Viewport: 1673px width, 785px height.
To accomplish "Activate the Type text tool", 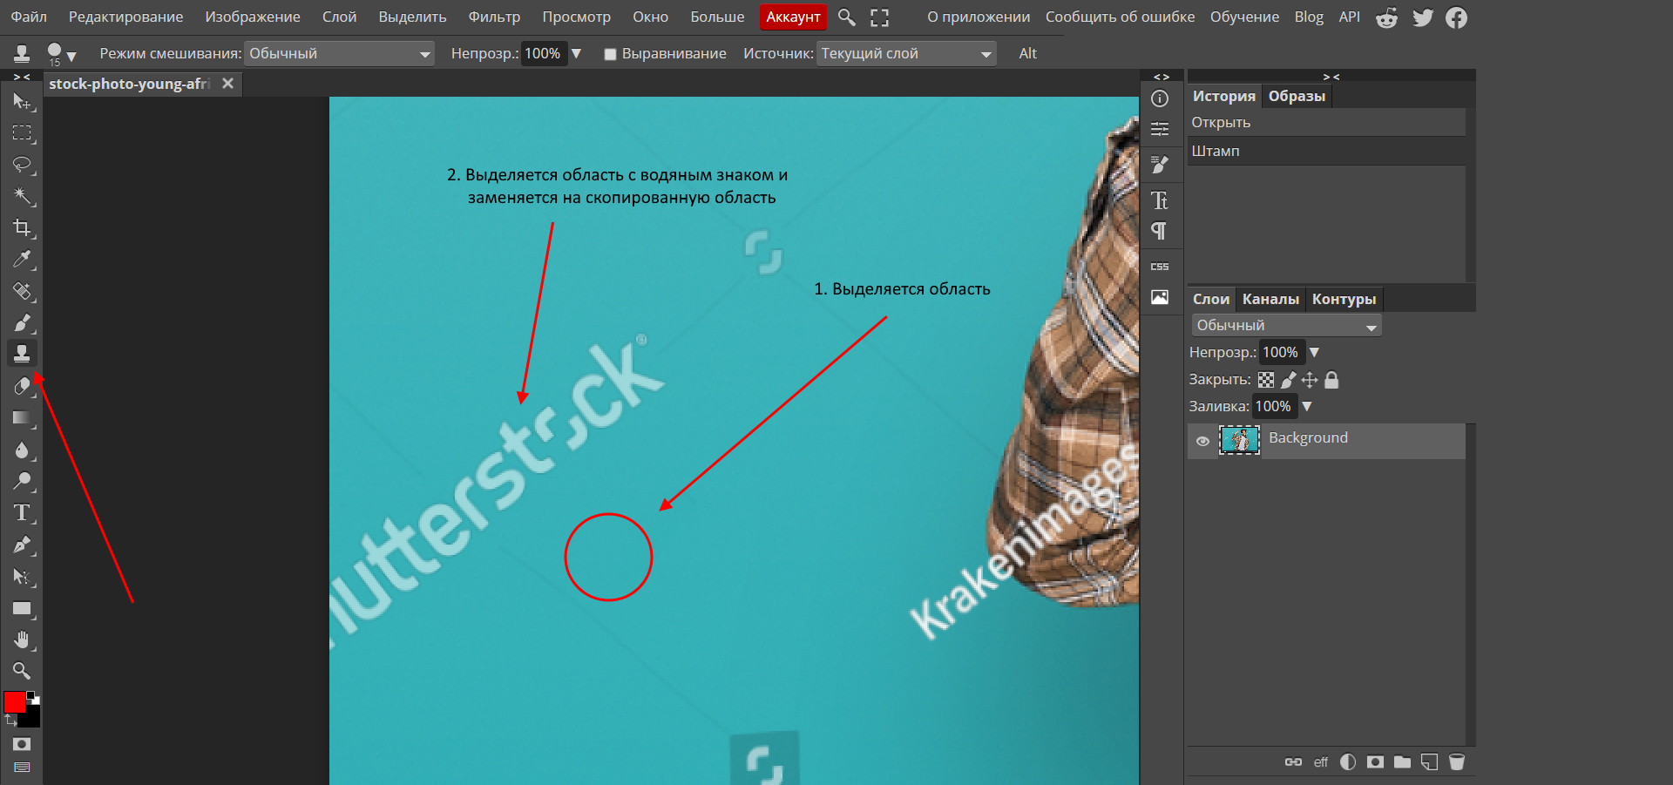I will point(22,513).
